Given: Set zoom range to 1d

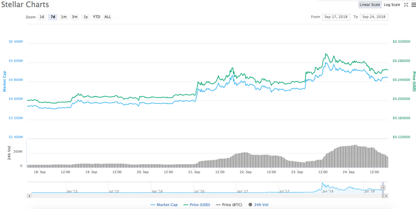Looking at the screenshot, I should coord(42,17).
